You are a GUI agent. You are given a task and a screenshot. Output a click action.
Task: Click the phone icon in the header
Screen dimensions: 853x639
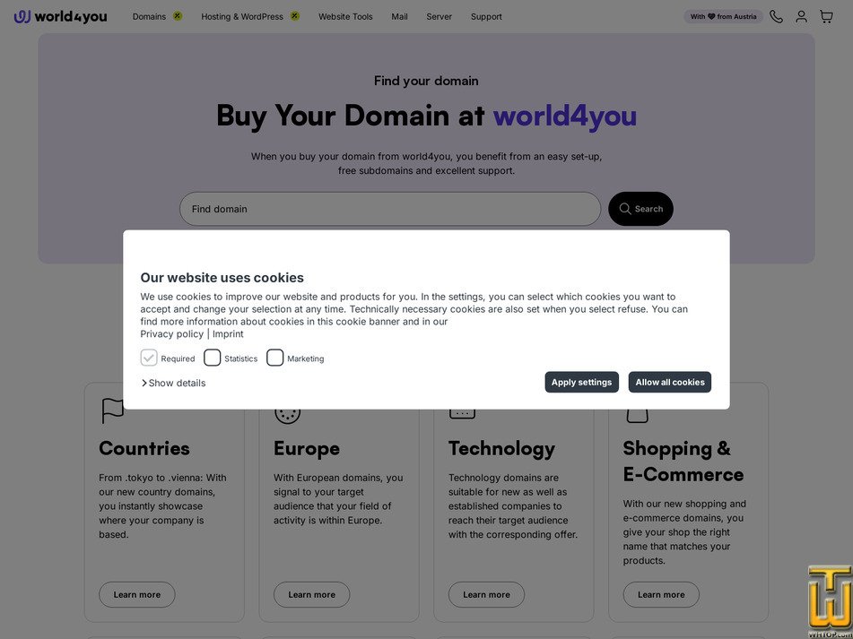[x=776, y=16]
